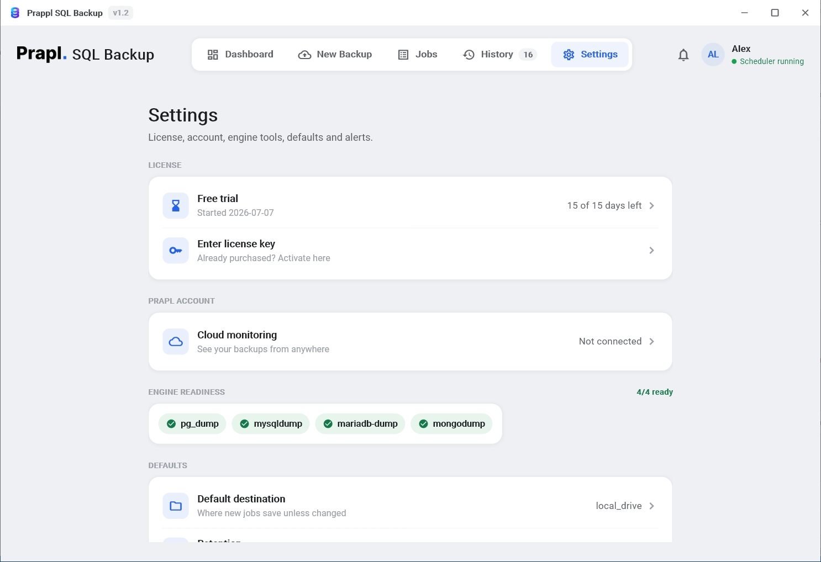Click the green Scheduler running status dot
The height and width of the screenshot is (562, 821).
[734, 62]
